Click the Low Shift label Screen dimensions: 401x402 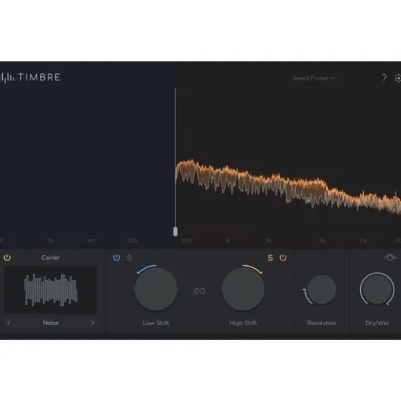coord(156,323)
